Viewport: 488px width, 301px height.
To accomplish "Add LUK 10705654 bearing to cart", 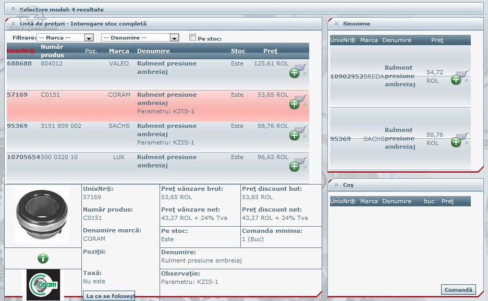I will click(x=298, y=165).
